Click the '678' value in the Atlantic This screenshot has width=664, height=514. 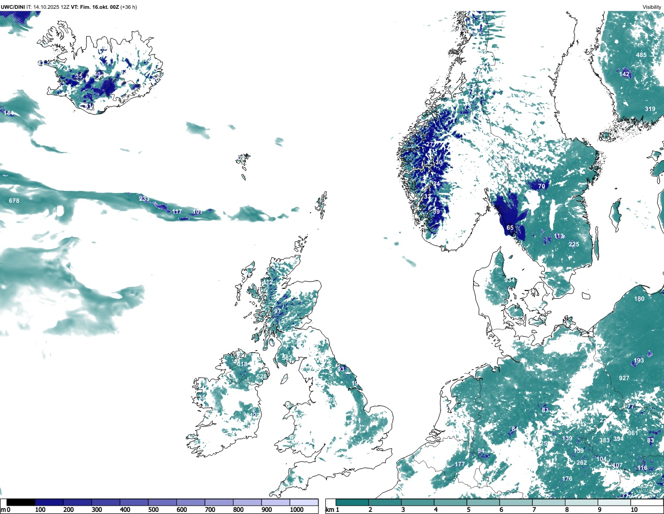coord(14,201)
